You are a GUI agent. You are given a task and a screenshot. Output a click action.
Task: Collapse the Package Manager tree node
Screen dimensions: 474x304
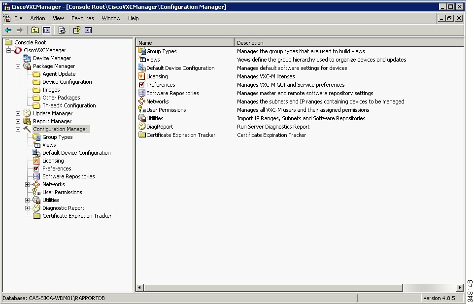click(x=18, y=66)
